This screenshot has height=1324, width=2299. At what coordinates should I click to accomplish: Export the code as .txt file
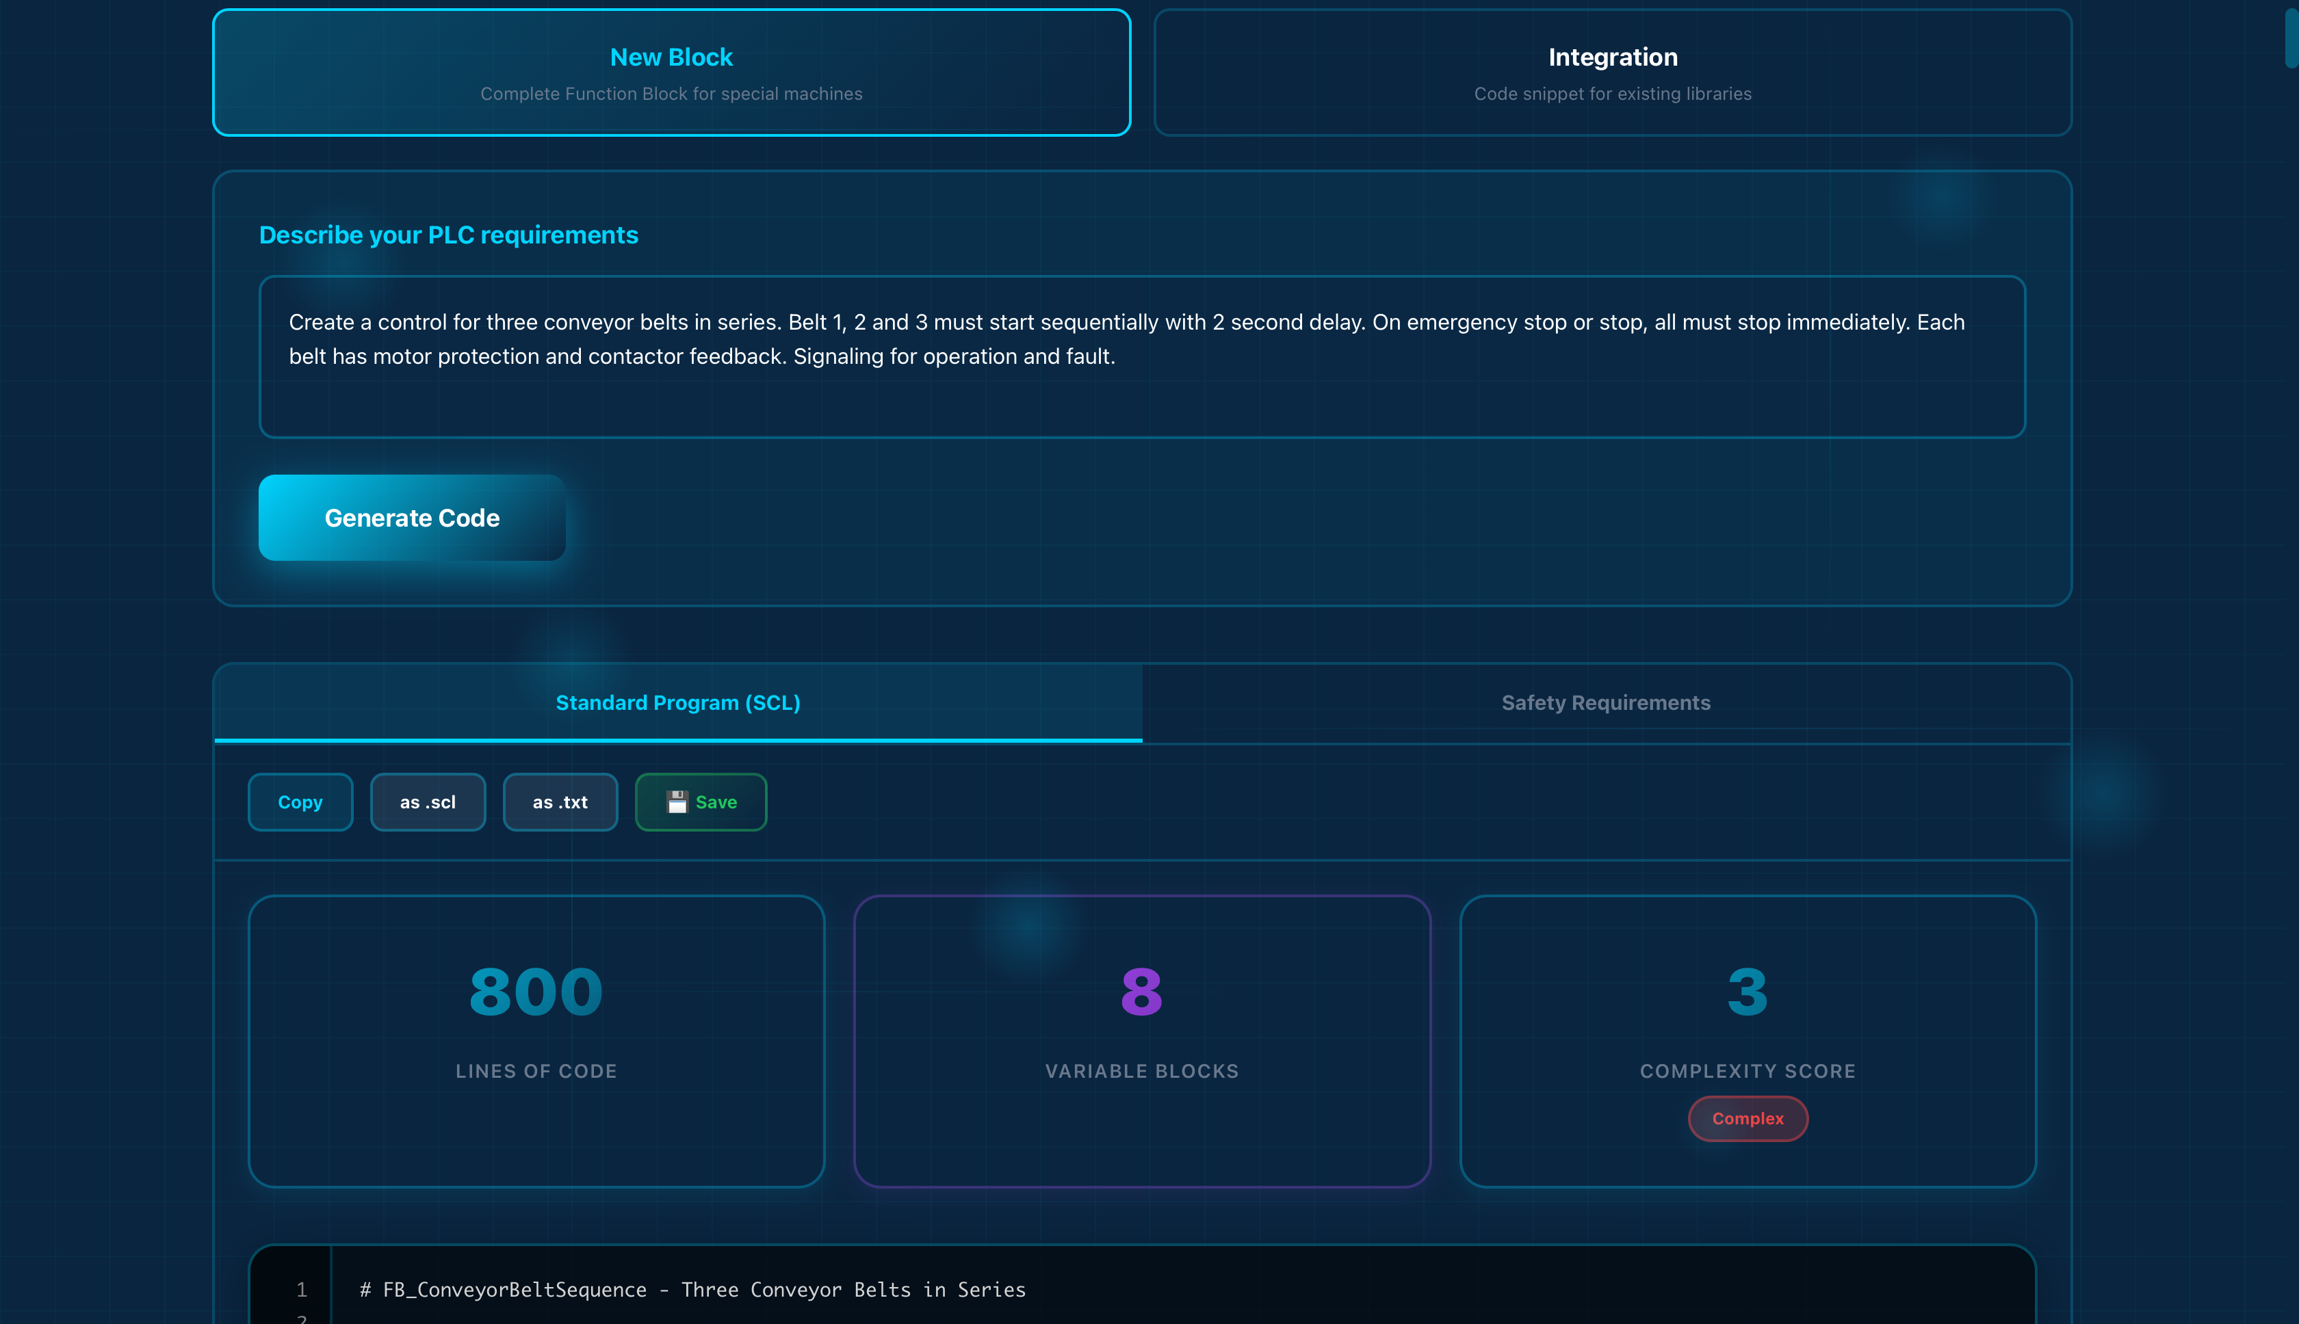click(560, 801)
